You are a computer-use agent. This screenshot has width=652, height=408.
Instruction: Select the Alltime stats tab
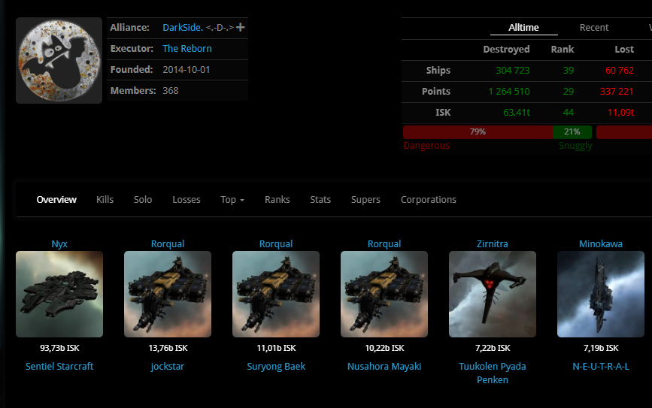(x=523, y=28)
